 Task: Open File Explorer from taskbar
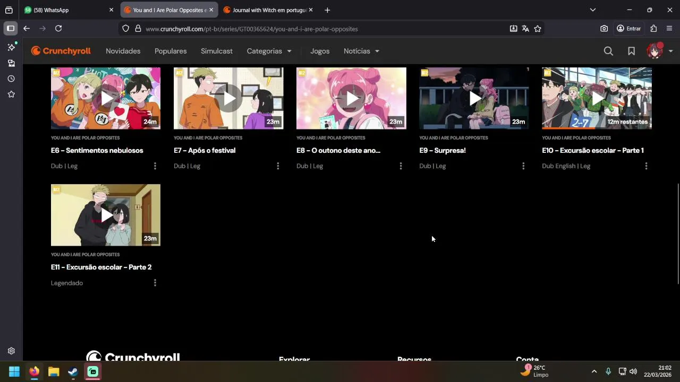coord(54,371)
